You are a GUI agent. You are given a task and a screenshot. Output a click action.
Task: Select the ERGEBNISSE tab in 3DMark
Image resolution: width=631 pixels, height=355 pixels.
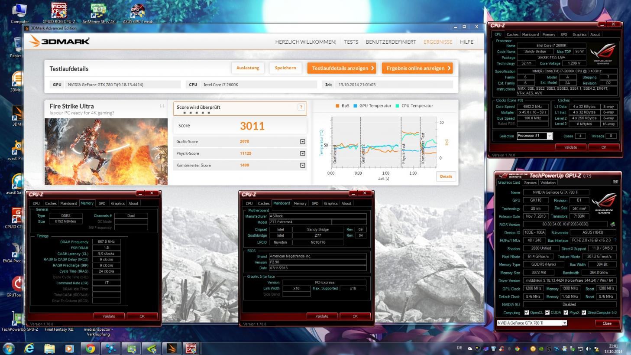438,42
